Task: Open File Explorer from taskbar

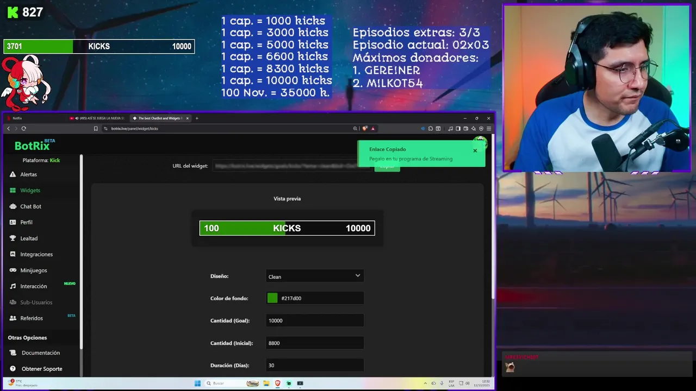Action: [267, 383]
